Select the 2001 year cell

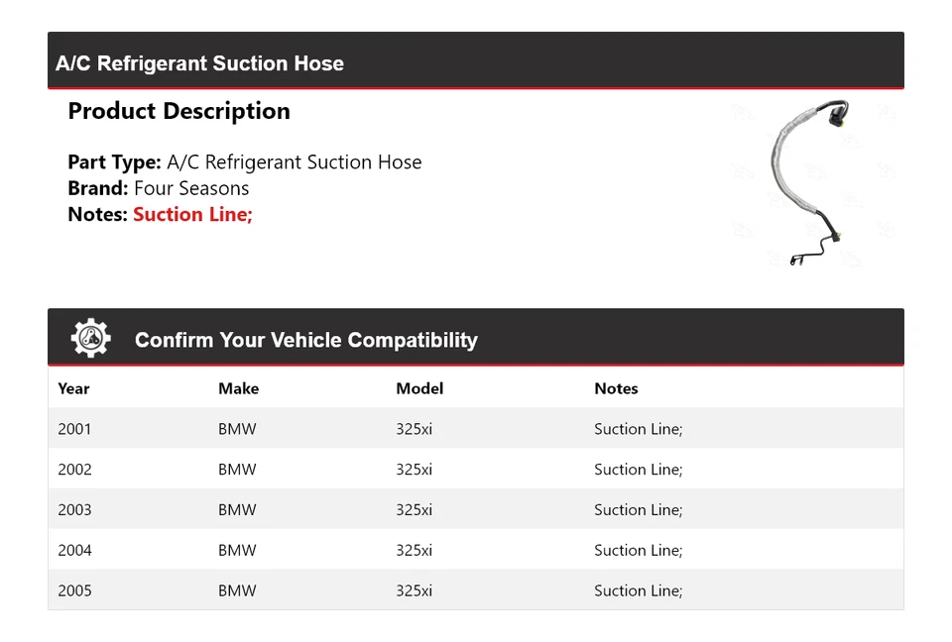pyautogui.click(x=74, y=429)
